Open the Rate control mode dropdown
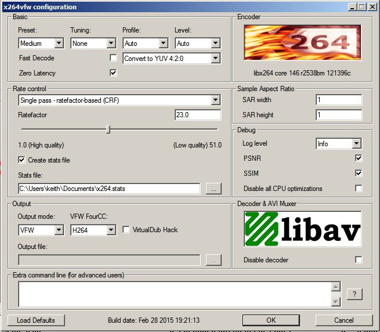380x332 pixels. click(x=120, y=100)
